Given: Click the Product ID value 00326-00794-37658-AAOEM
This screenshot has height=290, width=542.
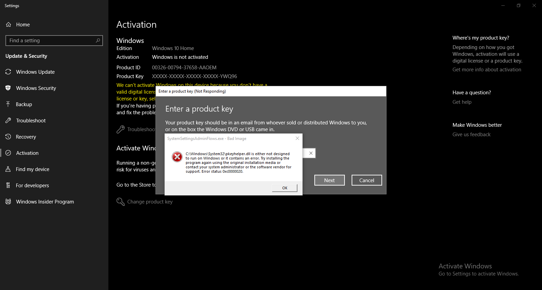Looking at the screenshot, I should tap(184, 68).
